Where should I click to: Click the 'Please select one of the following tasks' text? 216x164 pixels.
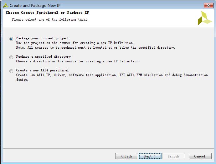50,20
